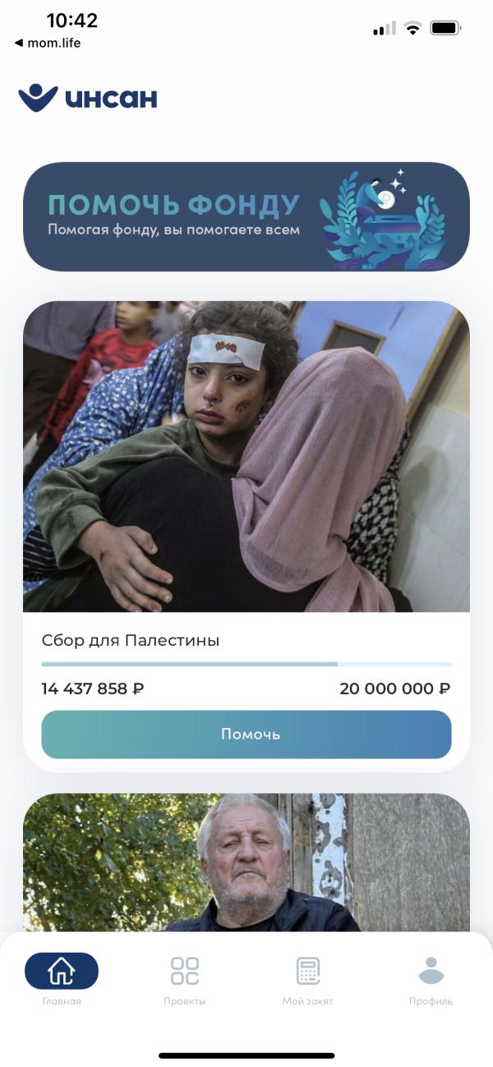Open the Мой закят calculator icon
This screenshot has height=1067, width=493.
308,971
